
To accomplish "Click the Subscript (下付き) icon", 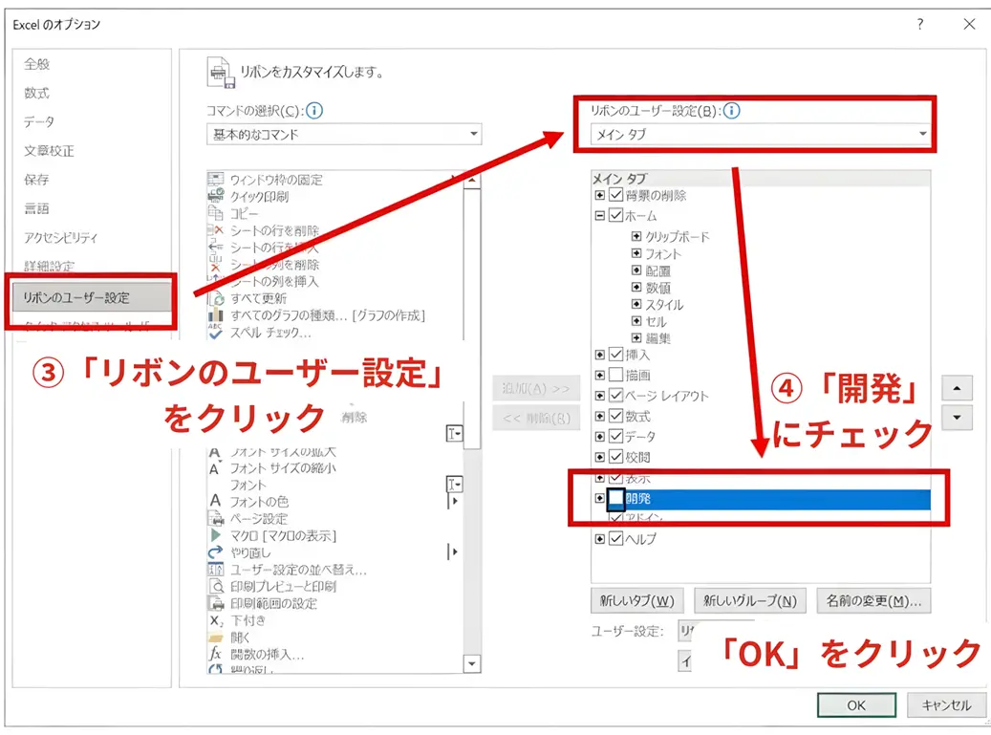I will 216,620.
